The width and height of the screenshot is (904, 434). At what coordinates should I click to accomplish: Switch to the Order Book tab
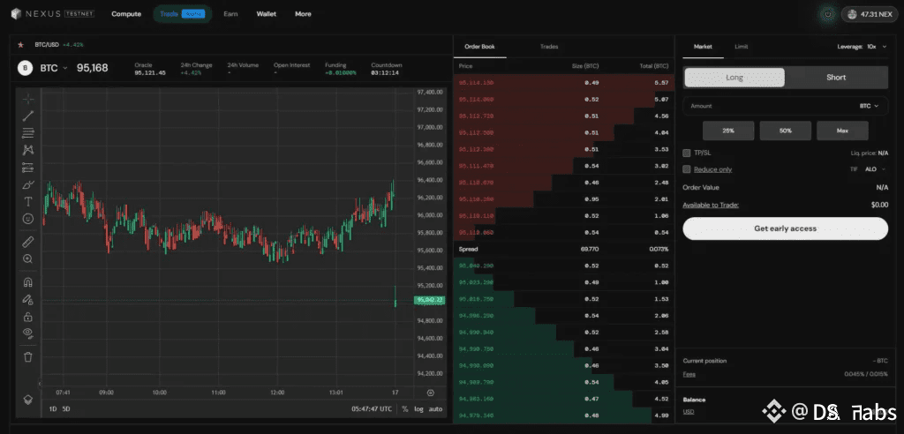[x=479, y=47]
